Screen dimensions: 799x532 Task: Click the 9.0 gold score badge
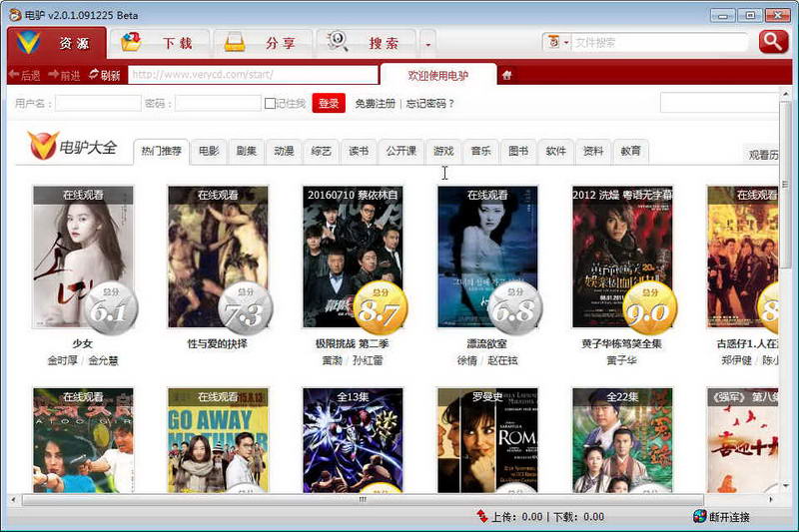pyautogui.click(x=650, y=308)
